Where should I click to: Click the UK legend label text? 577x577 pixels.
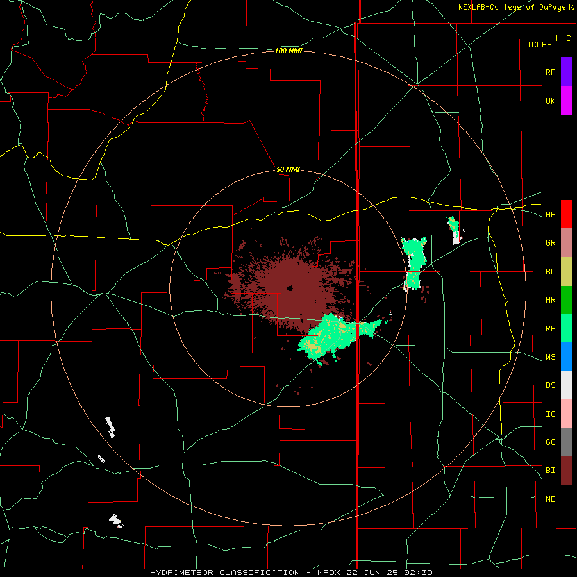pyautogui.click(x=550, y=101)
